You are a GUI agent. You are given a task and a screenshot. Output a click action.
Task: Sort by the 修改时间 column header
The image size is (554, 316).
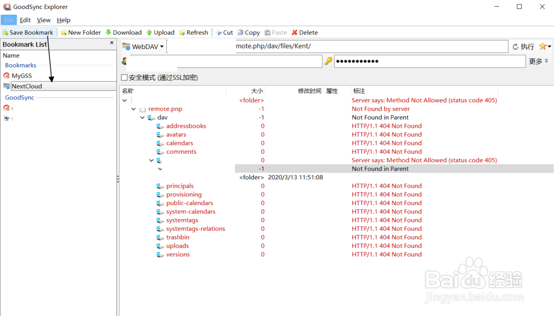(x=310, y=91)
